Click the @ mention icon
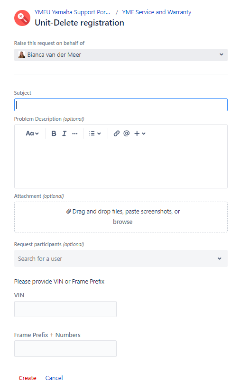 click(x=127, y=133)
